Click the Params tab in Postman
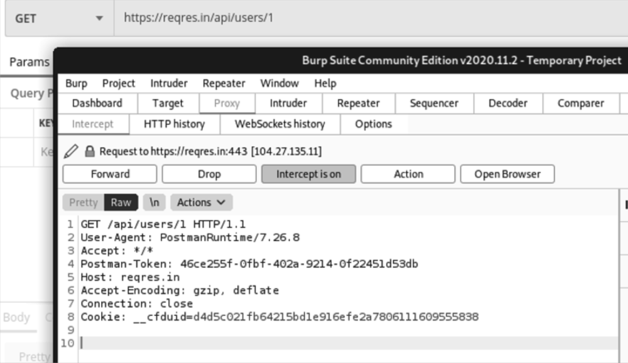This screenshot has height=363, width=628. point(30,62)
